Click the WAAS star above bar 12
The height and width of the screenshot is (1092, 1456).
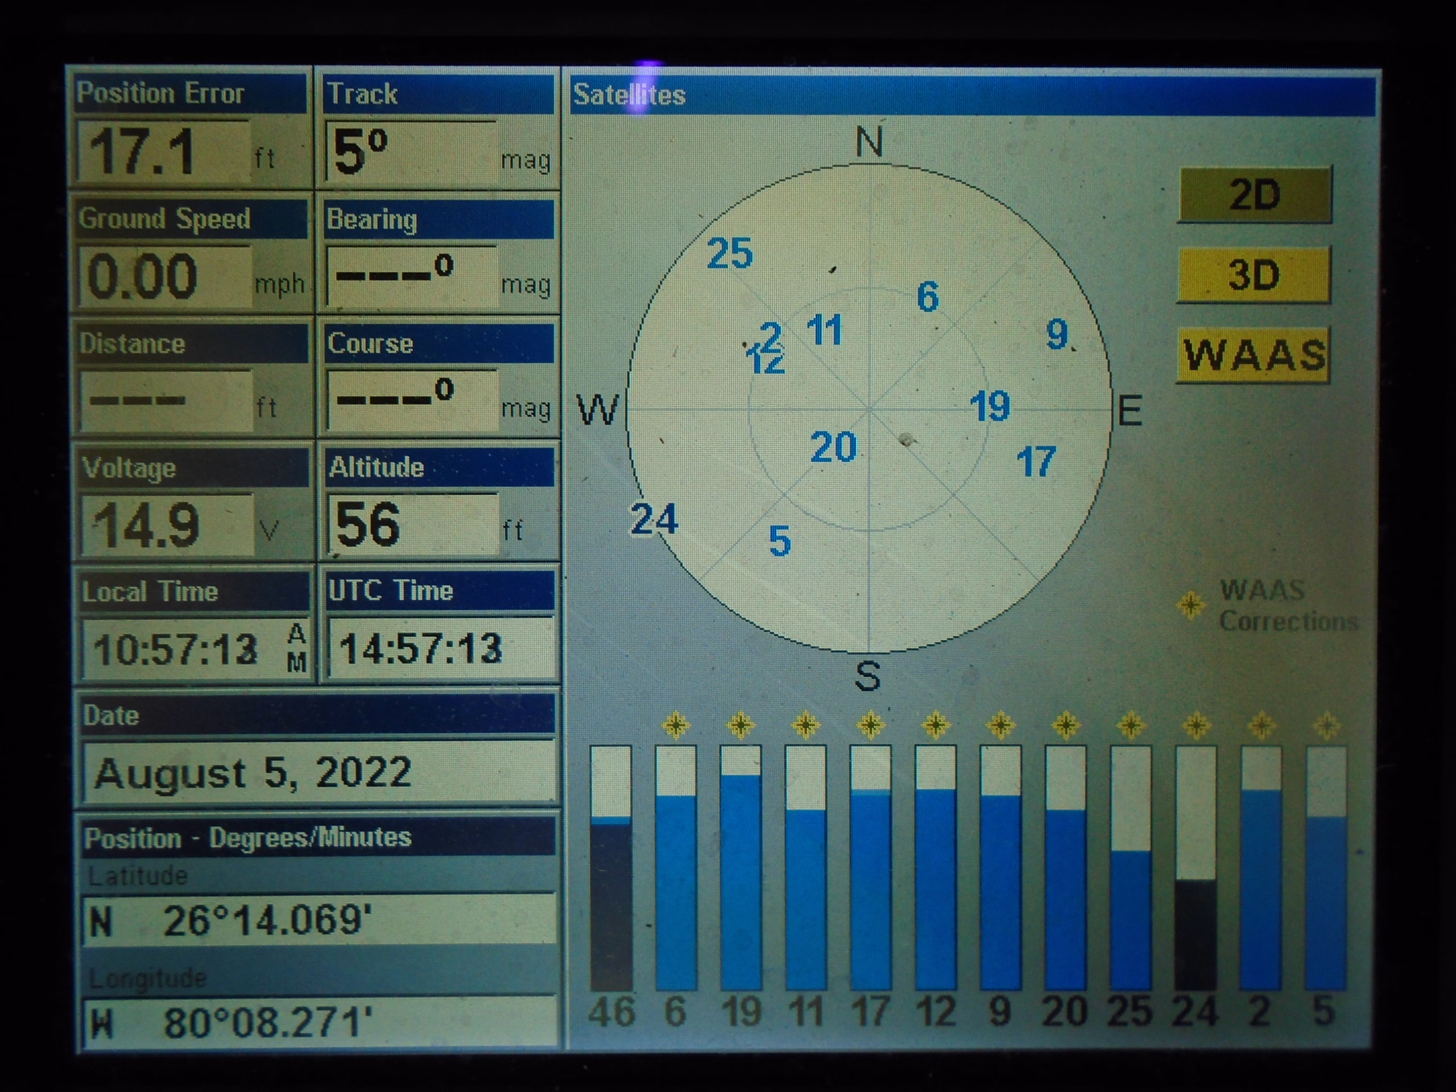point(936,725)
